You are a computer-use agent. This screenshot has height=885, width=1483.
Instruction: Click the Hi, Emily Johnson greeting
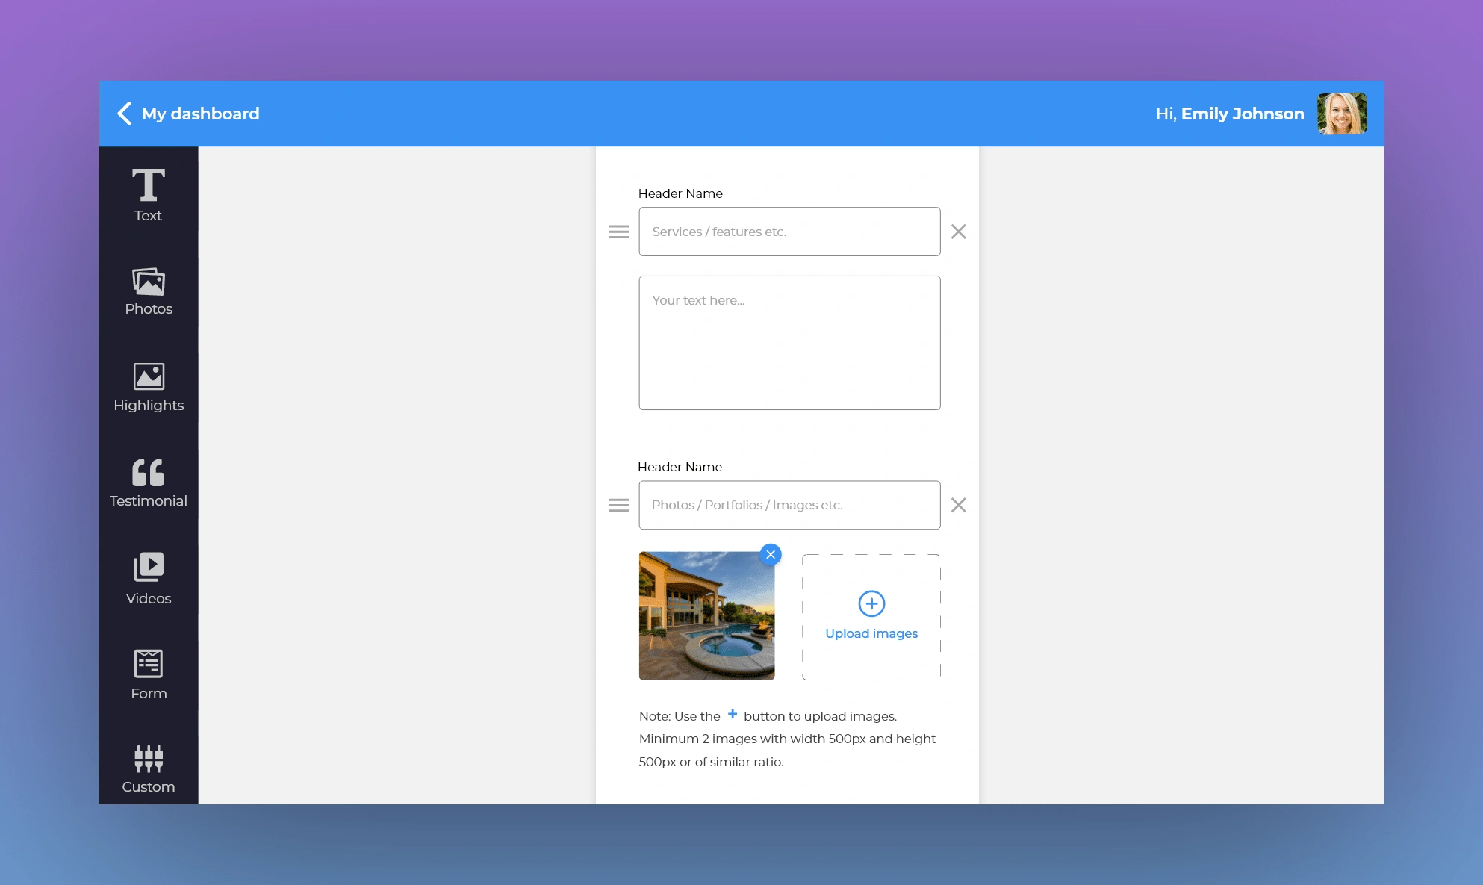(1230, 114)
